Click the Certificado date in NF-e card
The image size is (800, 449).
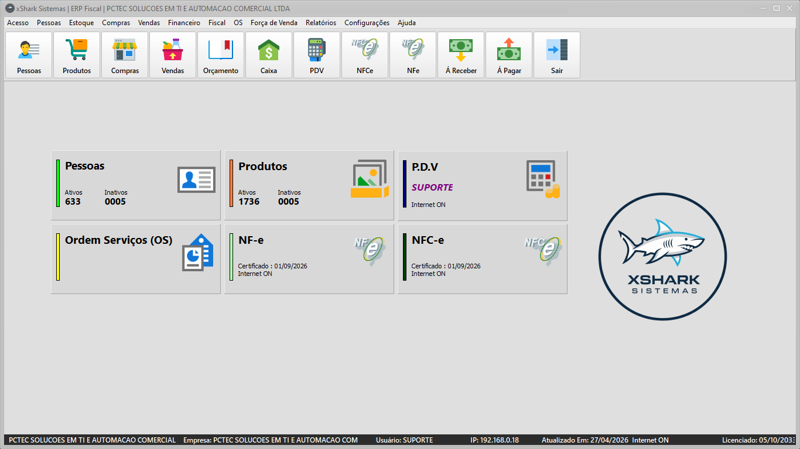coord(273,266)
